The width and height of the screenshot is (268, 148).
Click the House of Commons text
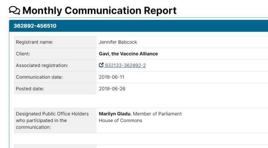tap(121, 120)
